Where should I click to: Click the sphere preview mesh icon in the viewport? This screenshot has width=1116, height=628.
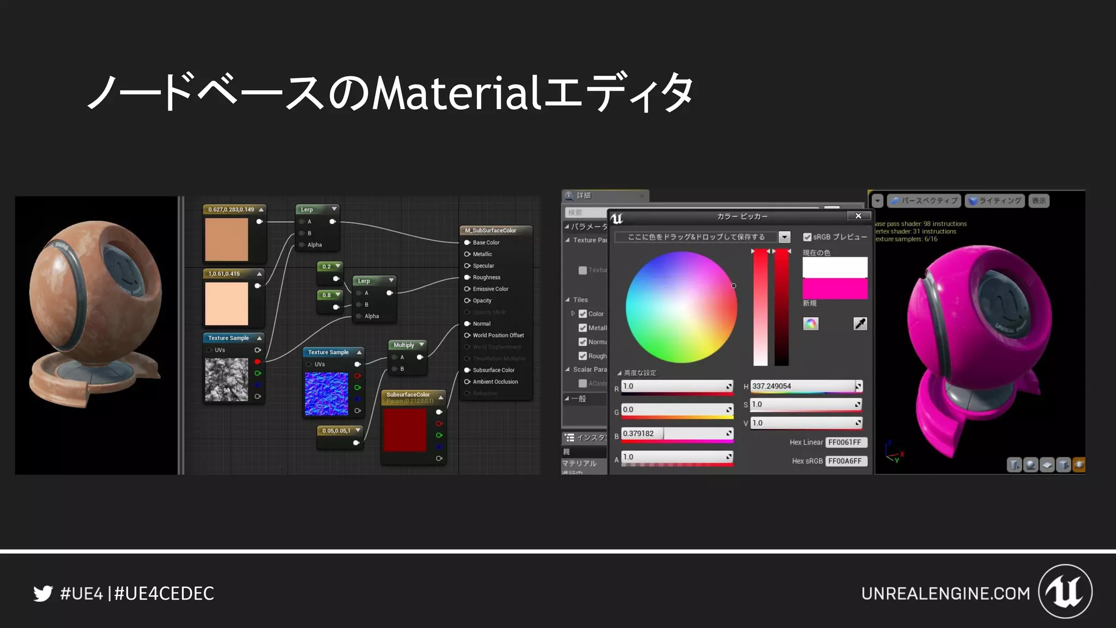click(1030, 464)
